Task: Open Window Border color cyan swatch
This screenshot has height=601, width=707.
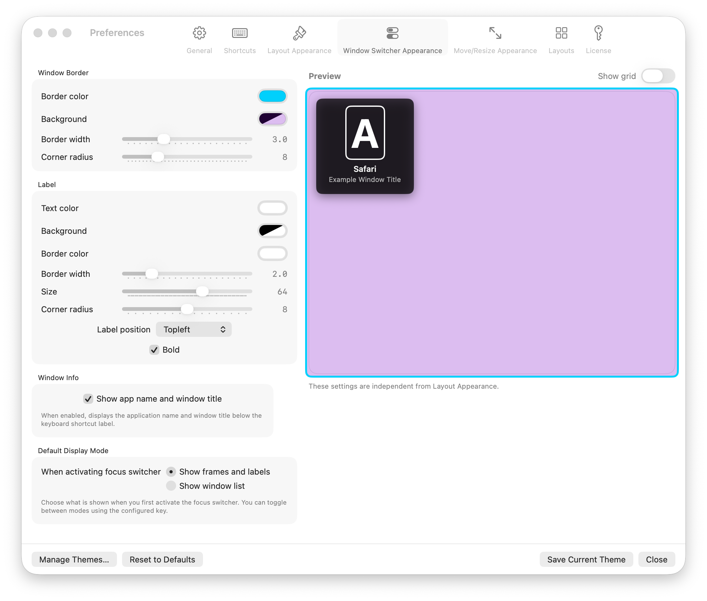Action: [272, 96]
